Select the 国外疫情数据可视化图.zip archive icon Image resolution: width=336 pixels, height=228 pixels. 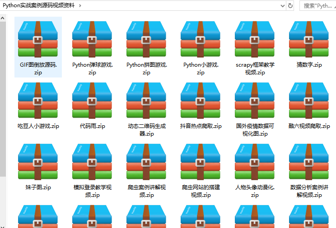pyautogui.click(x=255, y=100)
